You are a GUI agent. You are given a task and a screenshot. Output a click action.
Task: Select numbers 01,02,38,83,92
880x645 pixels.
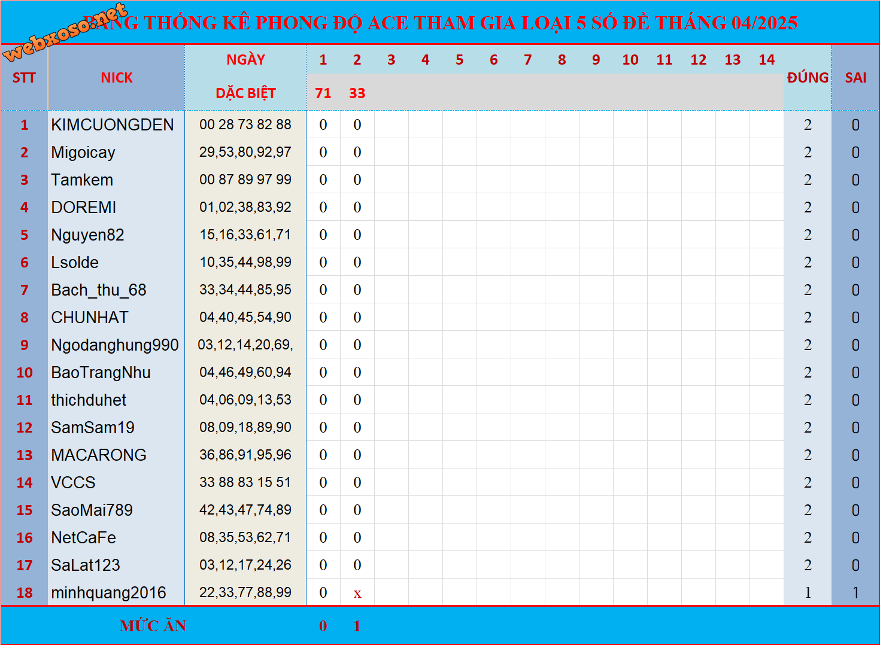pyautogui.click(x=245, y=207)
